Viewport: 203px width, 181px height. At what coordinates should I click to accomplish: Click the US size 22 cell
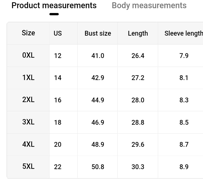[58, 167]
